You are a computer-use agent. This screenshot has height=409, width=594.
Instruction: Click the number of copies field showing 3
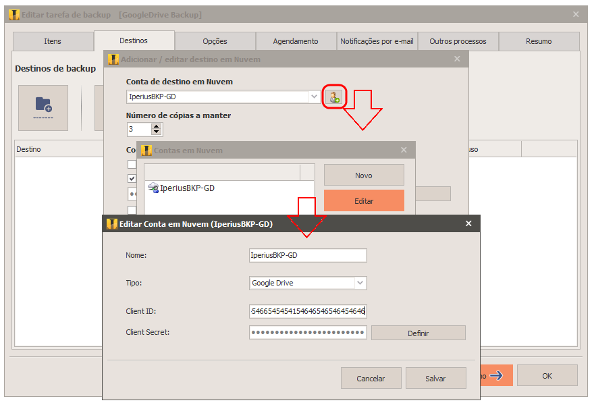pos(140,129)
